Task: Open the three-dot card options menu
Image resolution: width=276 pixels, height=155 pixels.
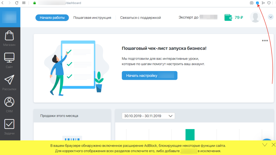Action: pyautogui.click(x=265, y=41)
